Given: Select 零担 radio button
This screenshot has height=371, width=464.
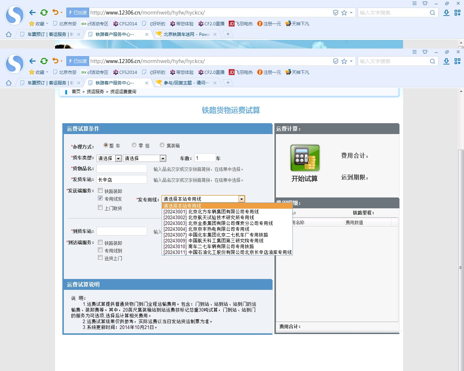Looking at the screenshot, I should (134, 145).
